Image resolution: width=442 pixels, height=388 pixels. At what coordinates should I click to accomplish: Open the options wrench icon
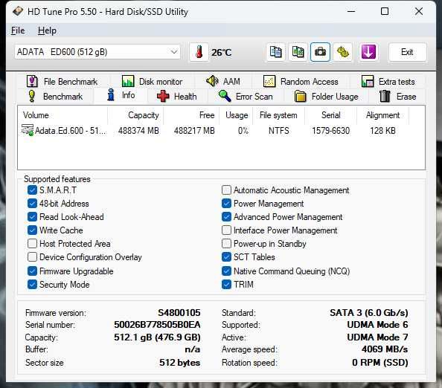[342, 52]
